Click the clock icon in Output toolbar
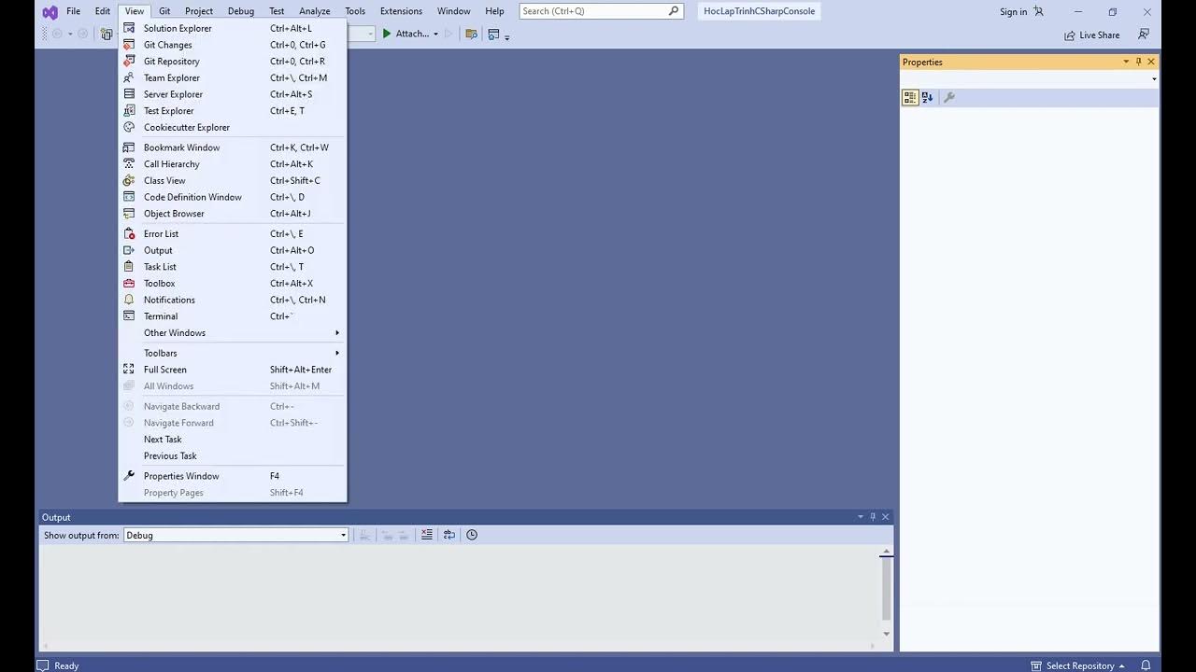The height and width of the screenshot is (672, 1196). point(472,535)
